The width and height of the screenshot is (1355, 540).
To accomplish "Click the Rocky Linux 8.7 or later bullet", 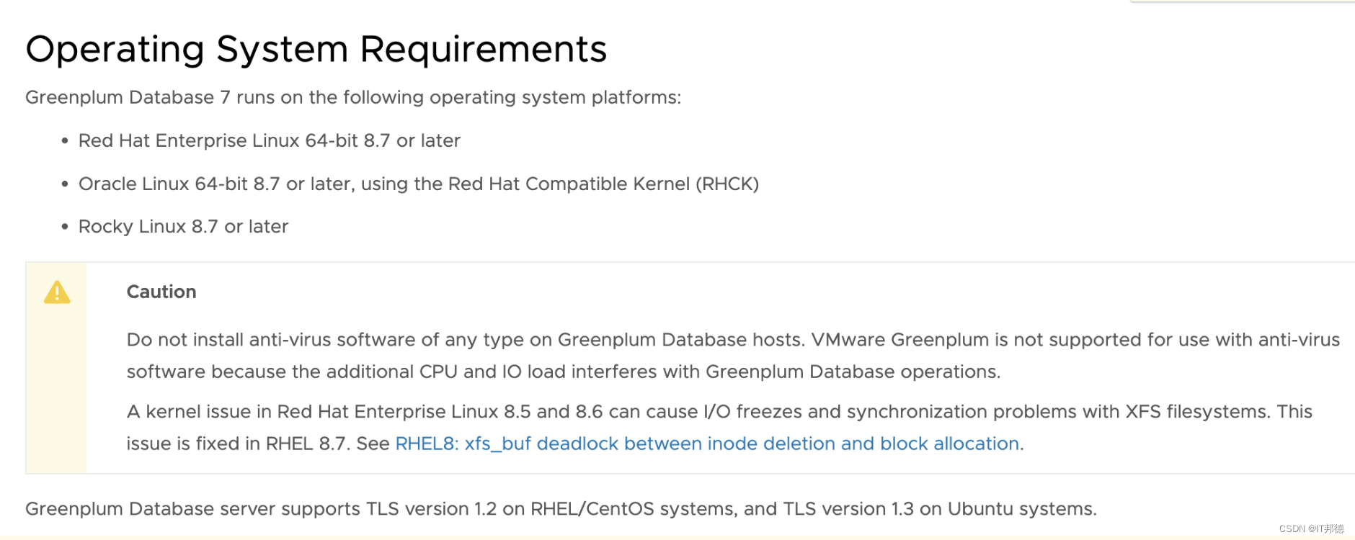I will click(183, 227).
